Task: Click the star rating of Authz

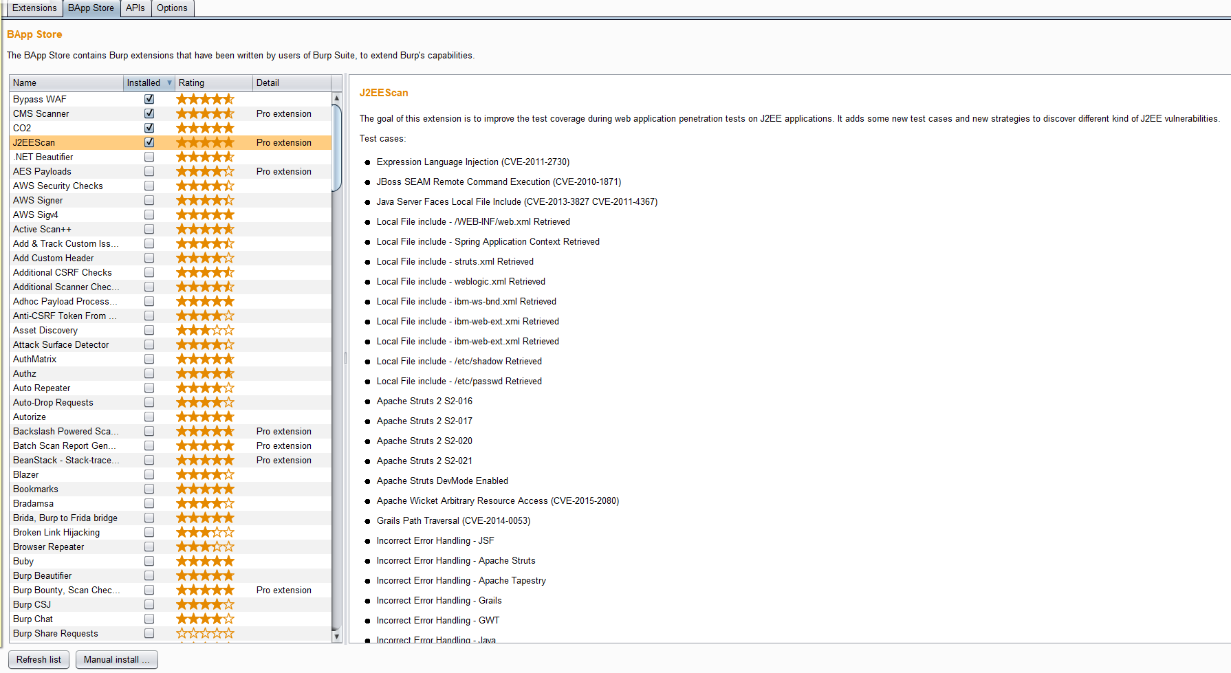Action: 205,373
